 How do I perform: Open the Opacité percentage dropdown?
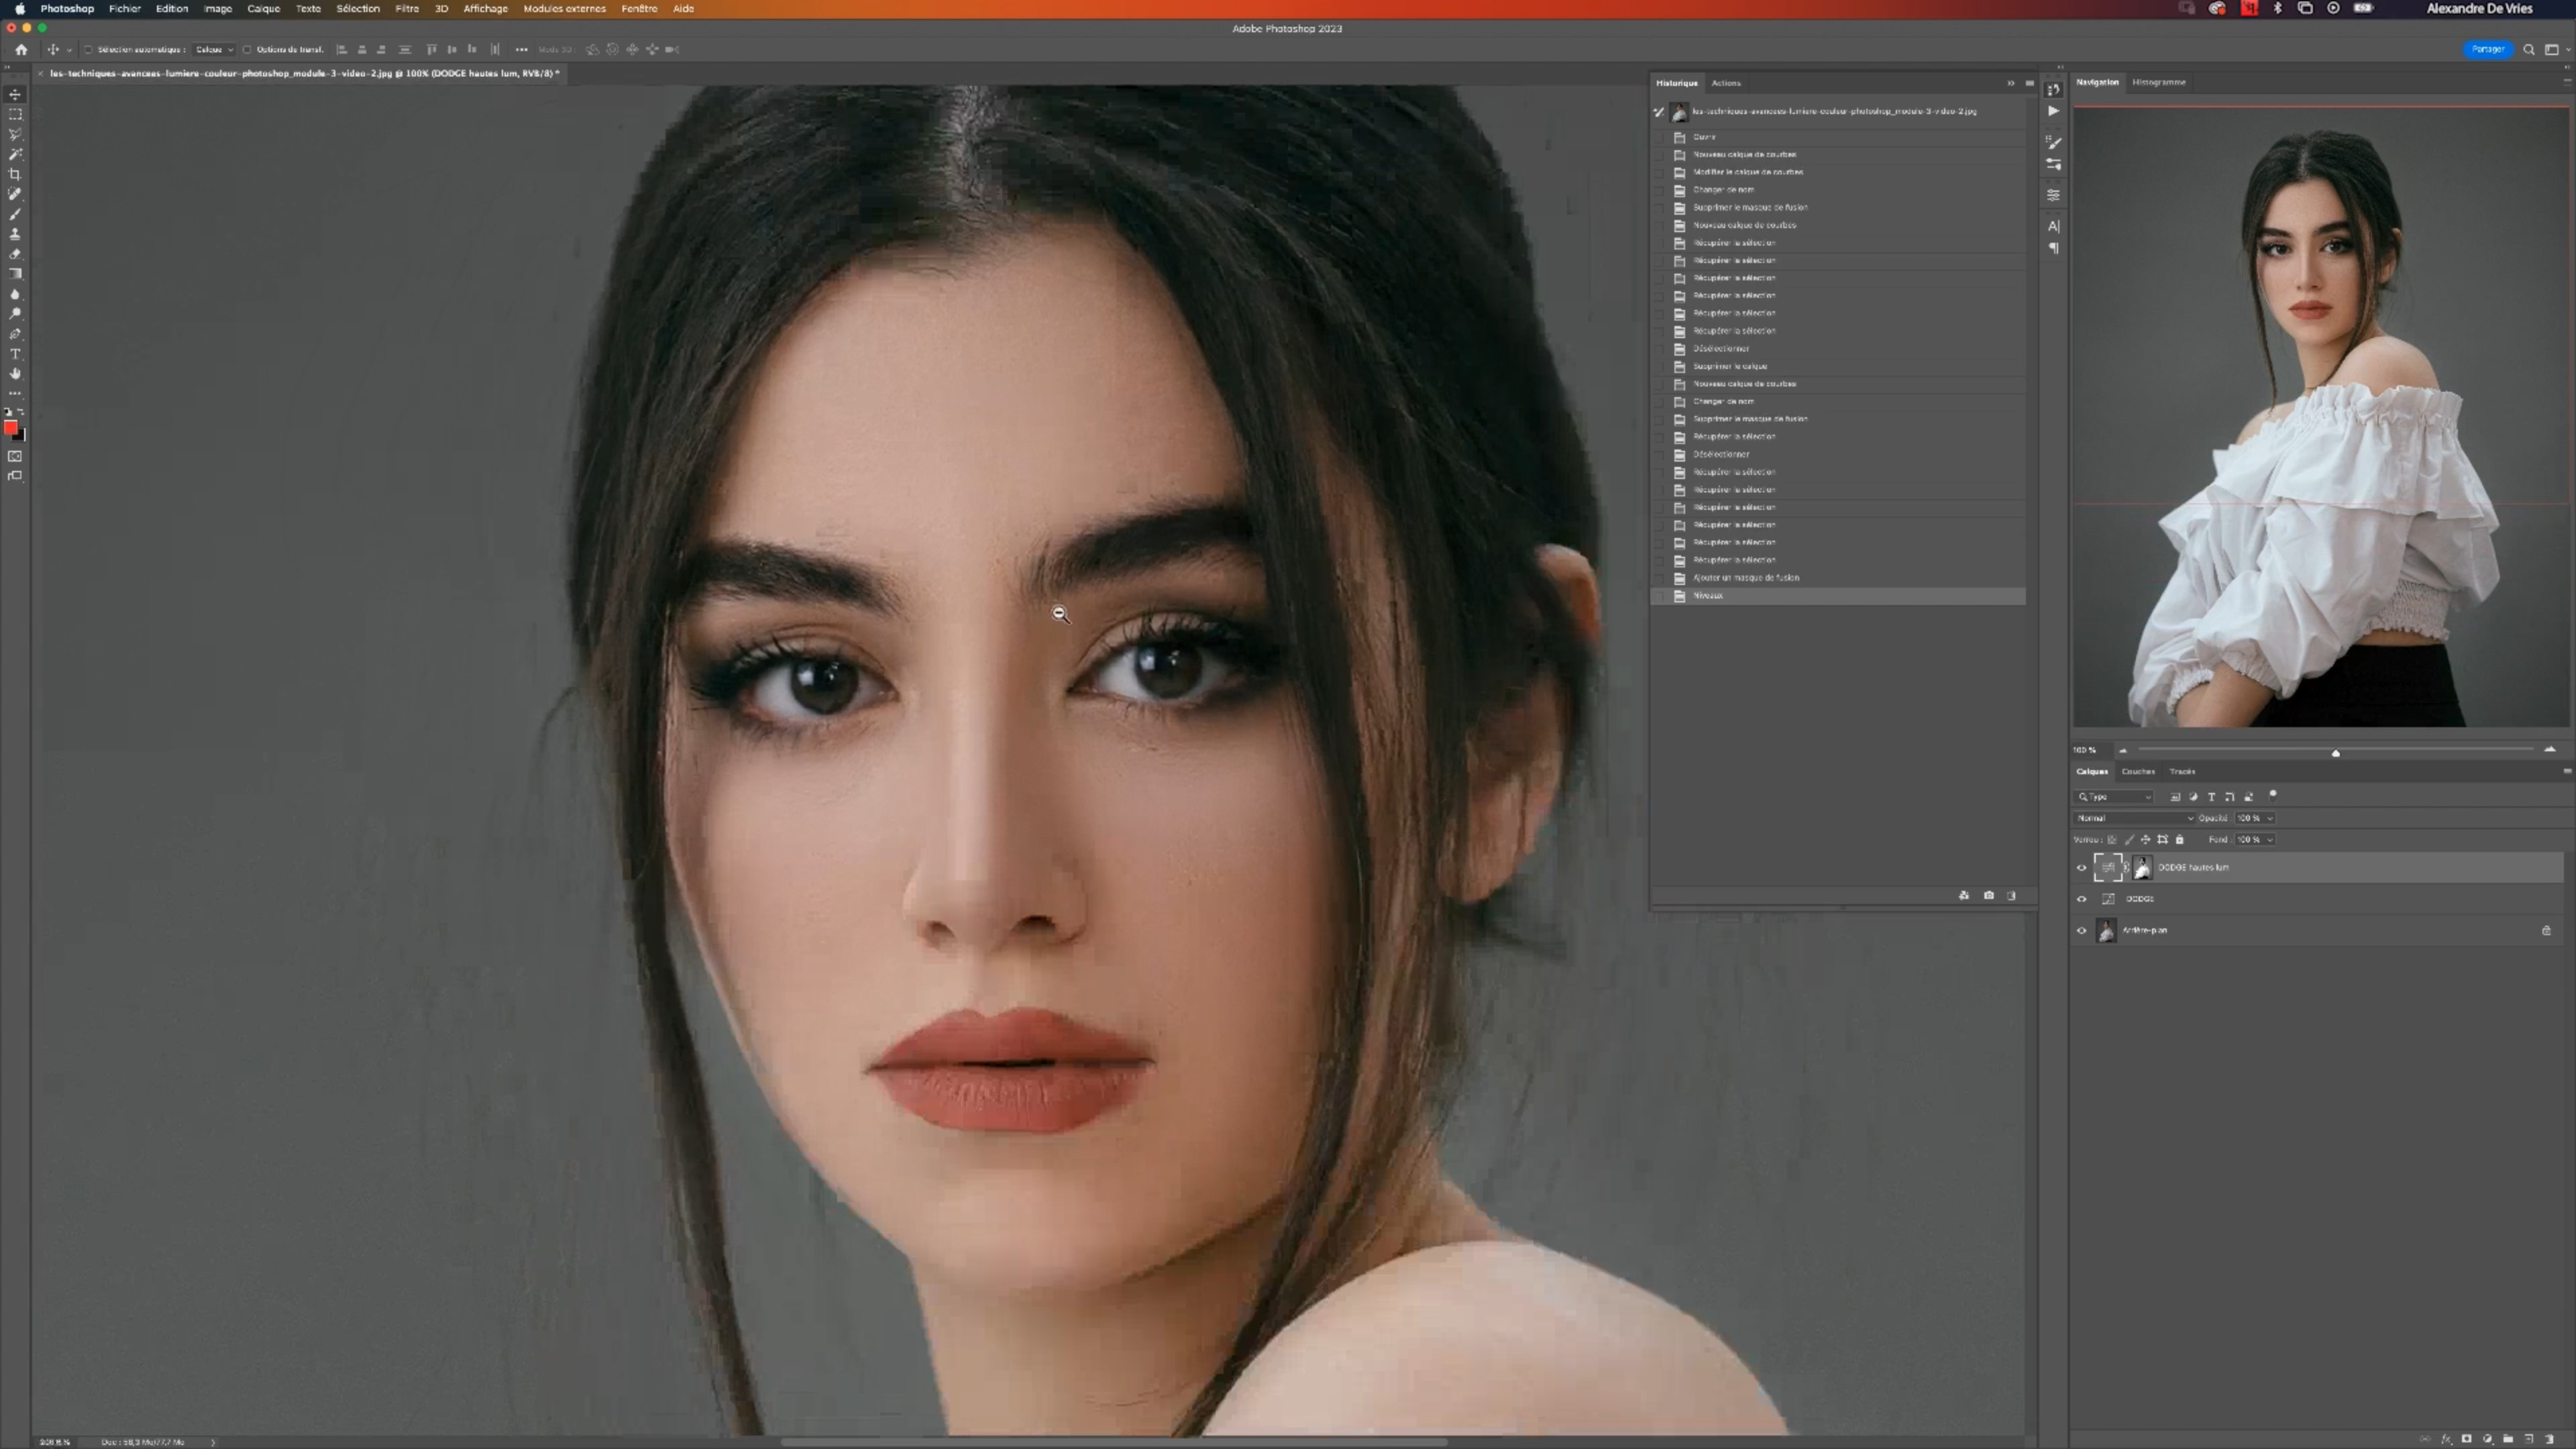(x=2269, y=818)
